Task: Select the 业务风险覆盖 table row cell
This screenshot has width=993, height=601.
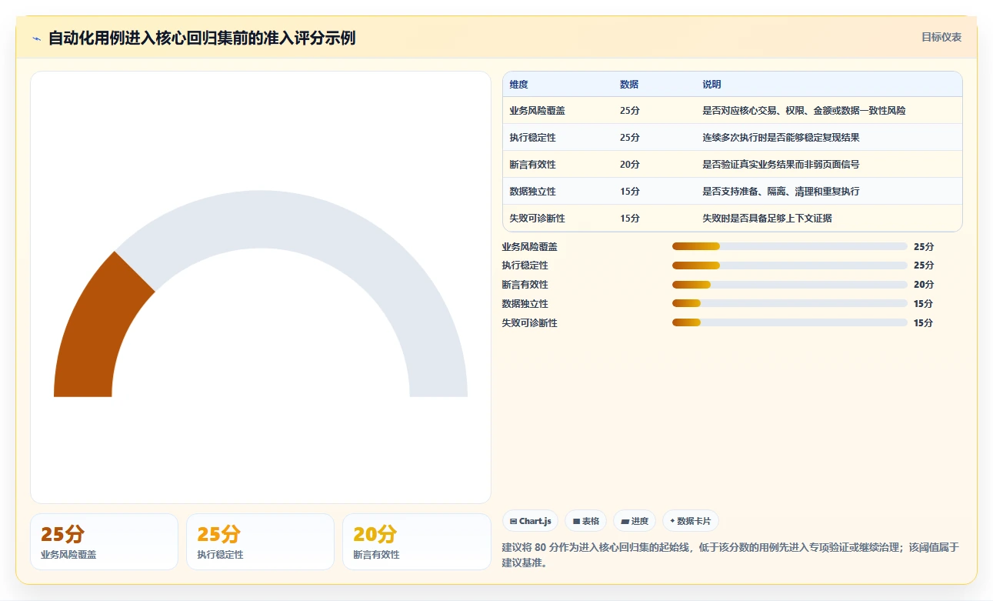Action: [537, 111]
